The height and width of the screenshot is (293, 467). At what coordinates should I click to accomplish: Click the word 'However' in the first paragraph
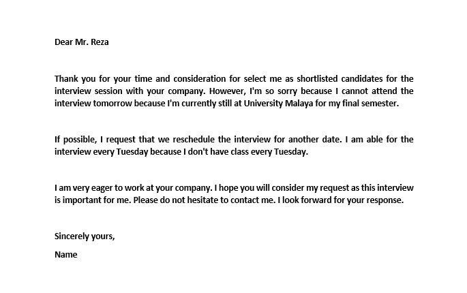point(260,91)
